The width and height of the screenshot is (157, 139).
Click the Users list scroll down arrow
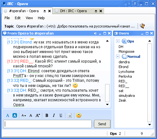[x=150, y=125]
